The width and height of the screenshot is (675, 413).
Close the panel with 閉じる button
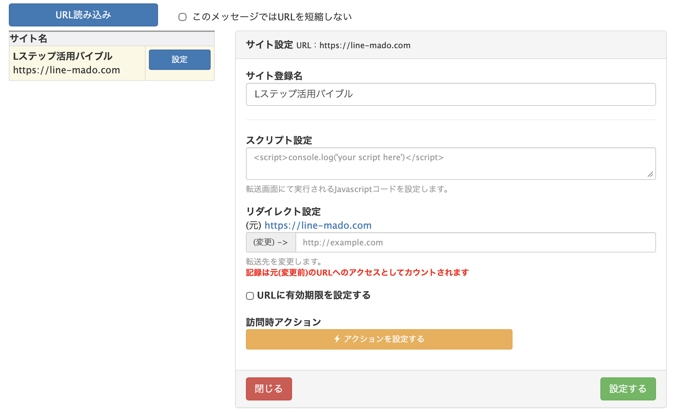[269, 389]
